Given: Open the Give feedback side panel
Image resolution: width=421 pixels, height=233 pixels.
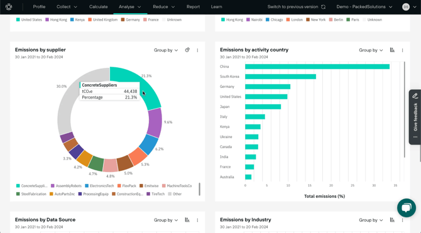Looking at the screenshot, I should point(415,117).
